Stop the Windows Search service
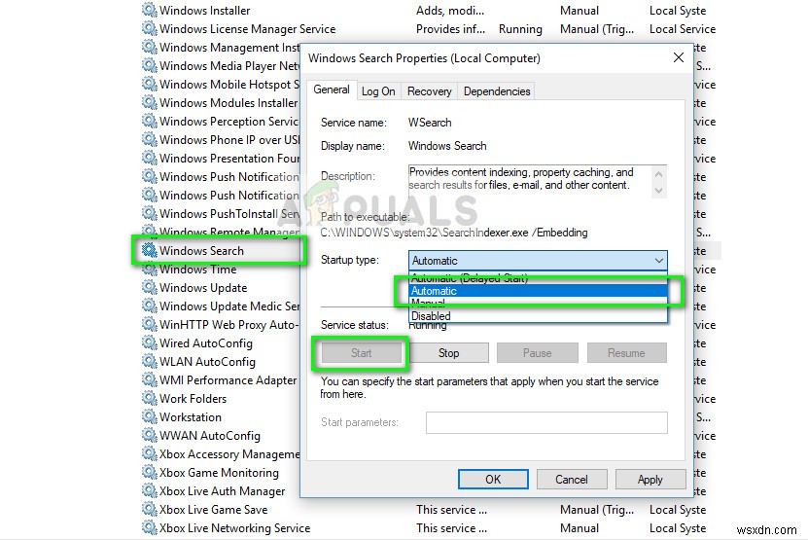Image resolution: width=808 pixels, height=540 pixels. point(448,353)
